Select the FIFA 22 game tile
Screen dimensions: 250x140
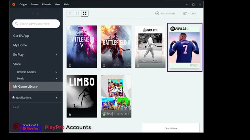(x=185, y=47)
